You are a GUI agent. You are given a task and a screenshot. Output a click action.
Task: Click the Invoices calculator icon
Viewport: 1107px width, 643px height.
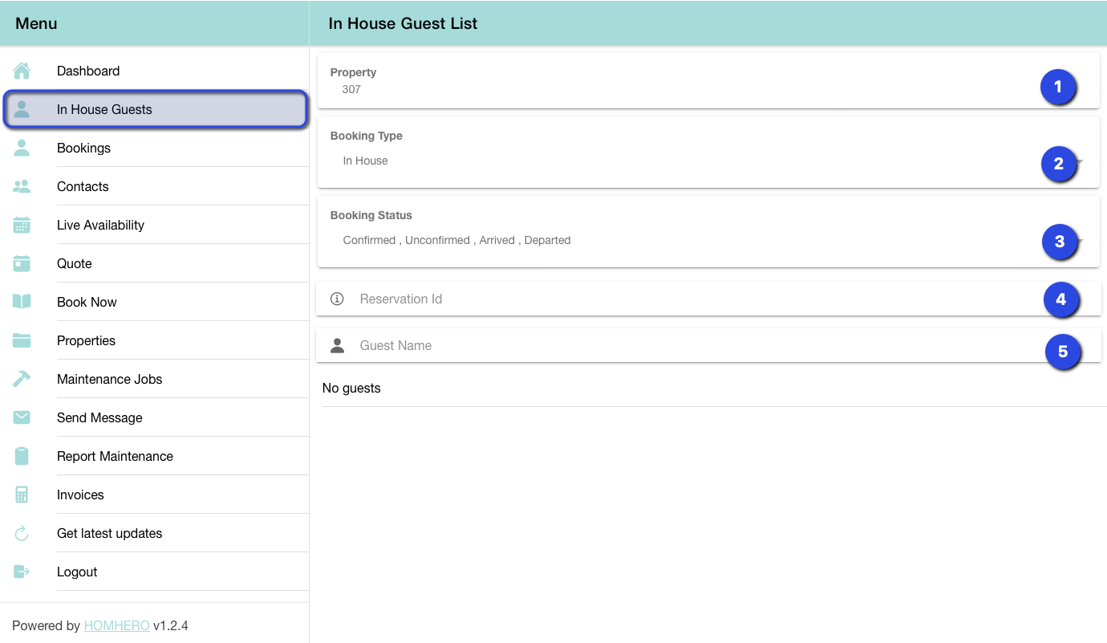click(22, 494)
